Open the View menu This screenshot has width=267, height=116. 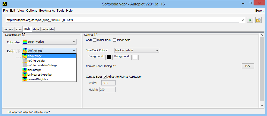tap(21, 11)
